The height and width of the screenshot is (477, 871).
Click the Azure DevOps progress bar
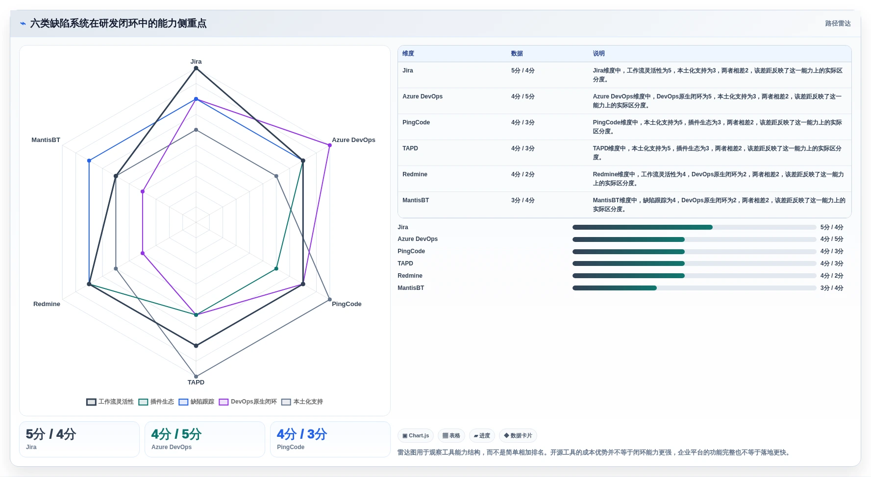(x=694, y=239)
